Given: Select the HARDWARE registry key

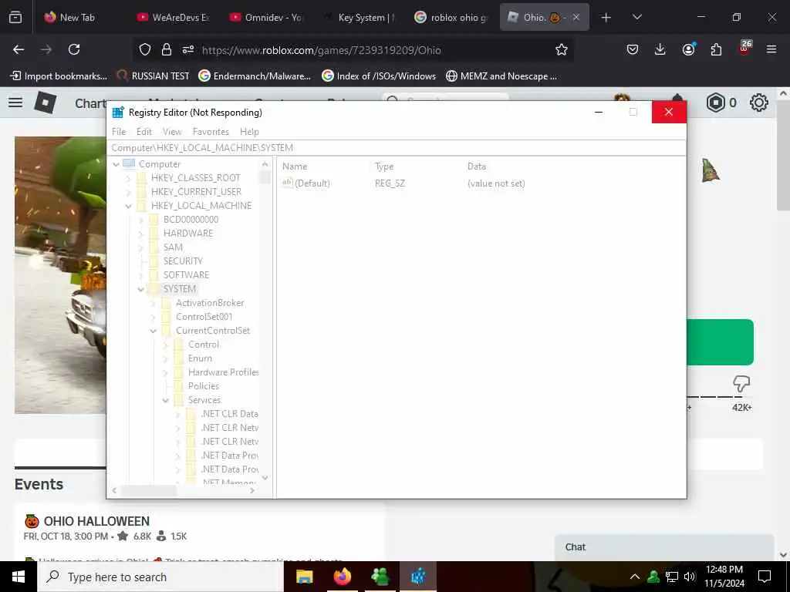Looking at the screenshot, I should tap(188, 233).
